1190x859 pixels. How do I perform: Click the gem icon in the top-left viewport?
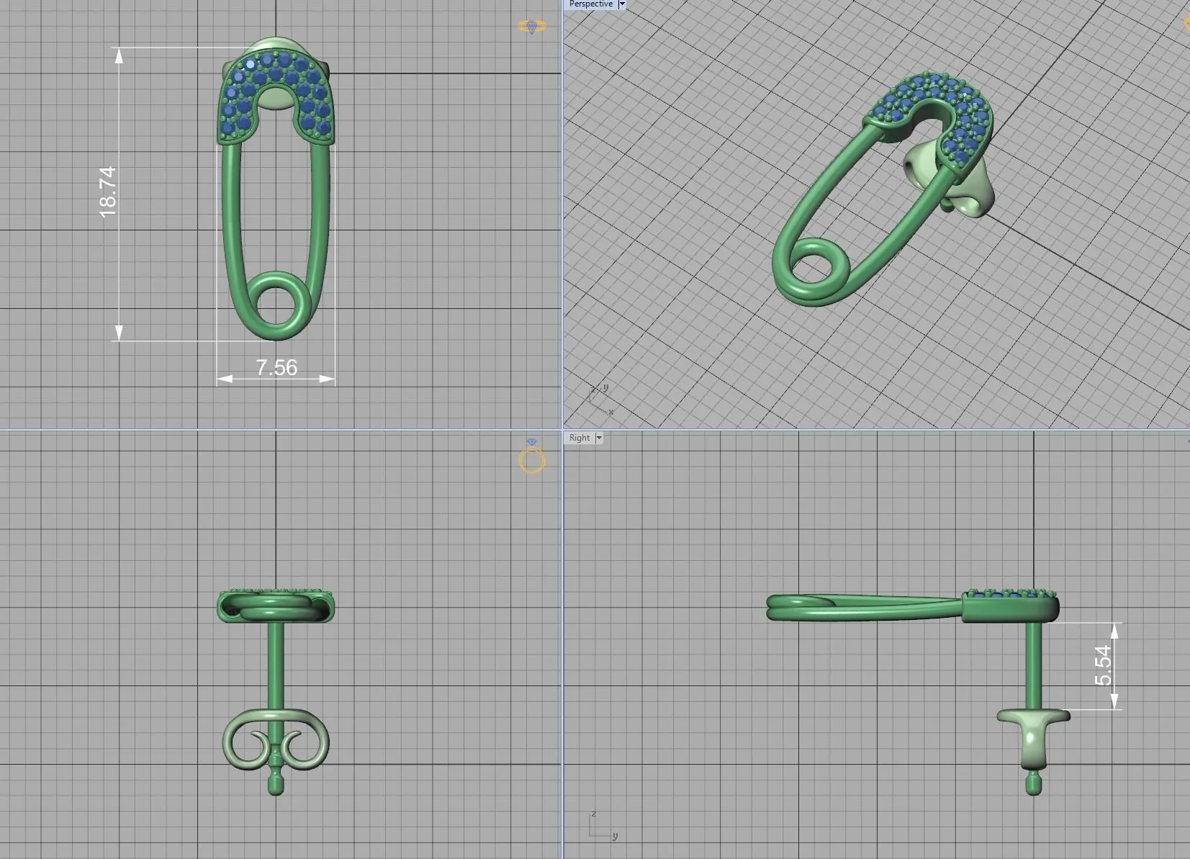(532, 27)
